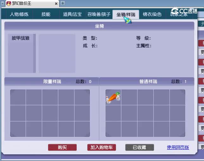Click the red 购买 button
The height and width of the screenshot is (161, 204).
[x=62, y=147]
